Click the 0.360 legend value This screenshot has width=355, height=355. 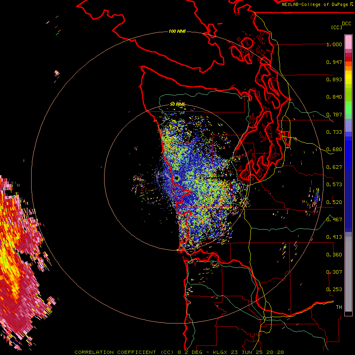[x=334, y=254]
